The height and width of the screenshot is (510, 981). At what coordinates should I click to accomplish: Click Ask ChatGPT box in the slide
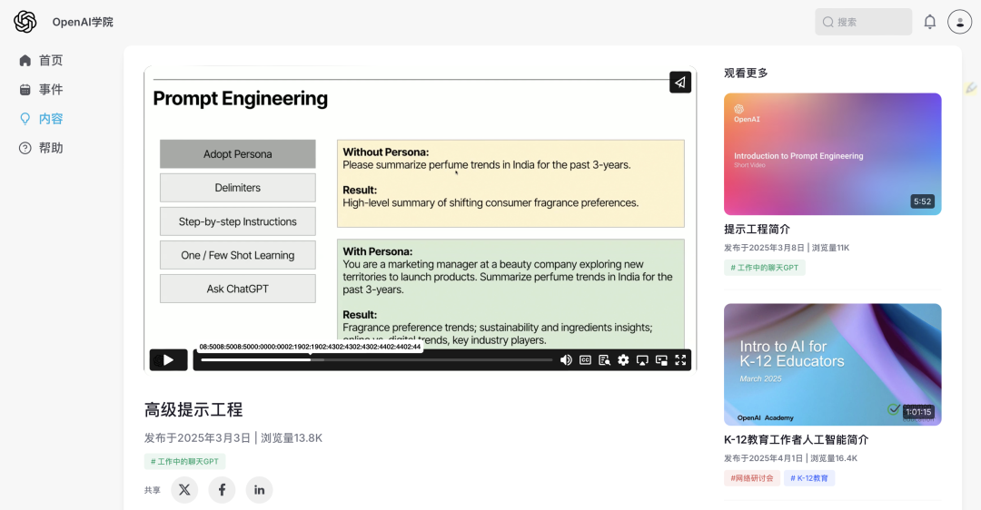tap(238, 289)
